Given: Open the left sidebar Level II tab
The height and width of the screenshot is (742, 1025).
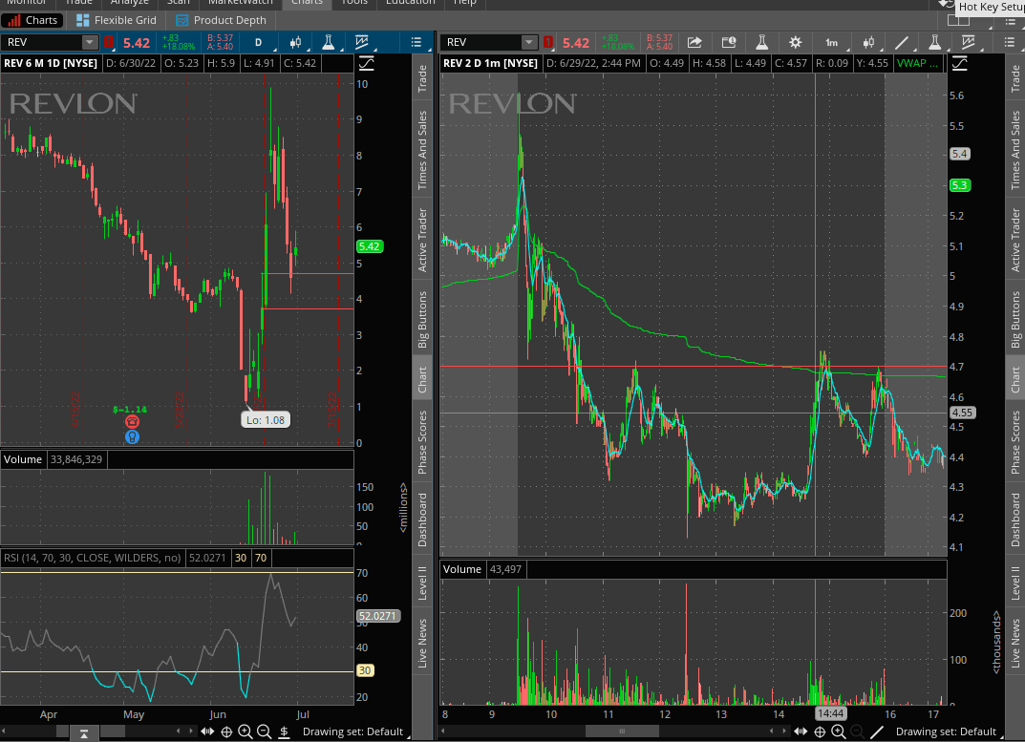Looking at the screenshot, I should tap(422, 582).
